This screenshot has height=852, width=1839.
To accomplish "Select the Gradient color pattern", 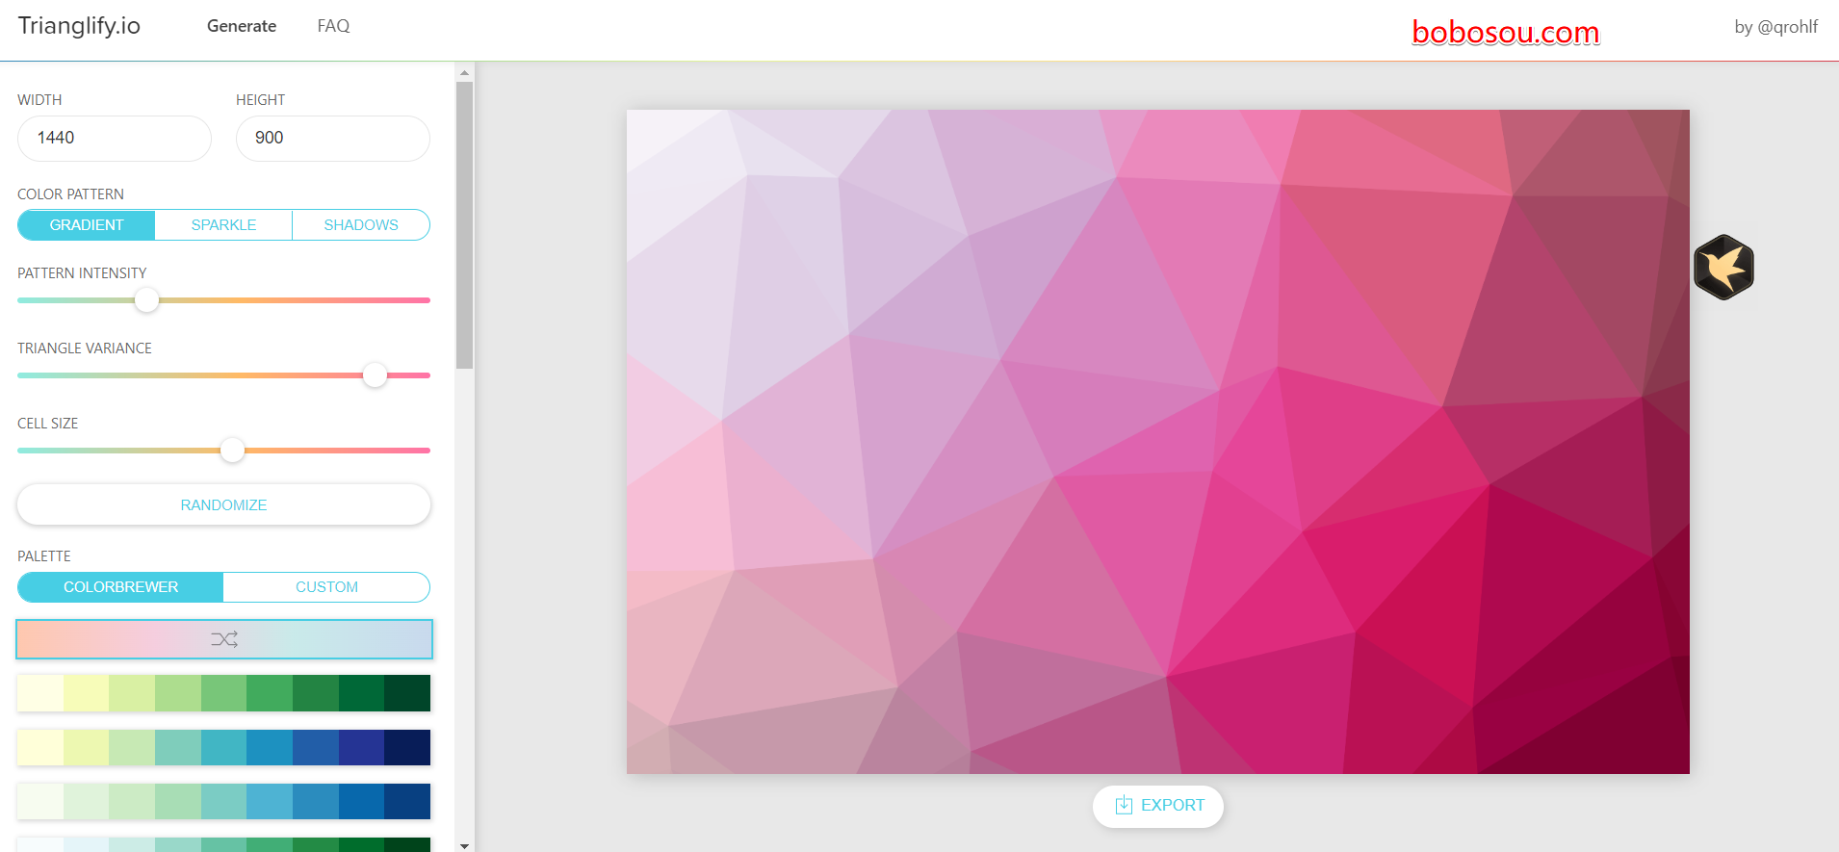I will [87, 225].
